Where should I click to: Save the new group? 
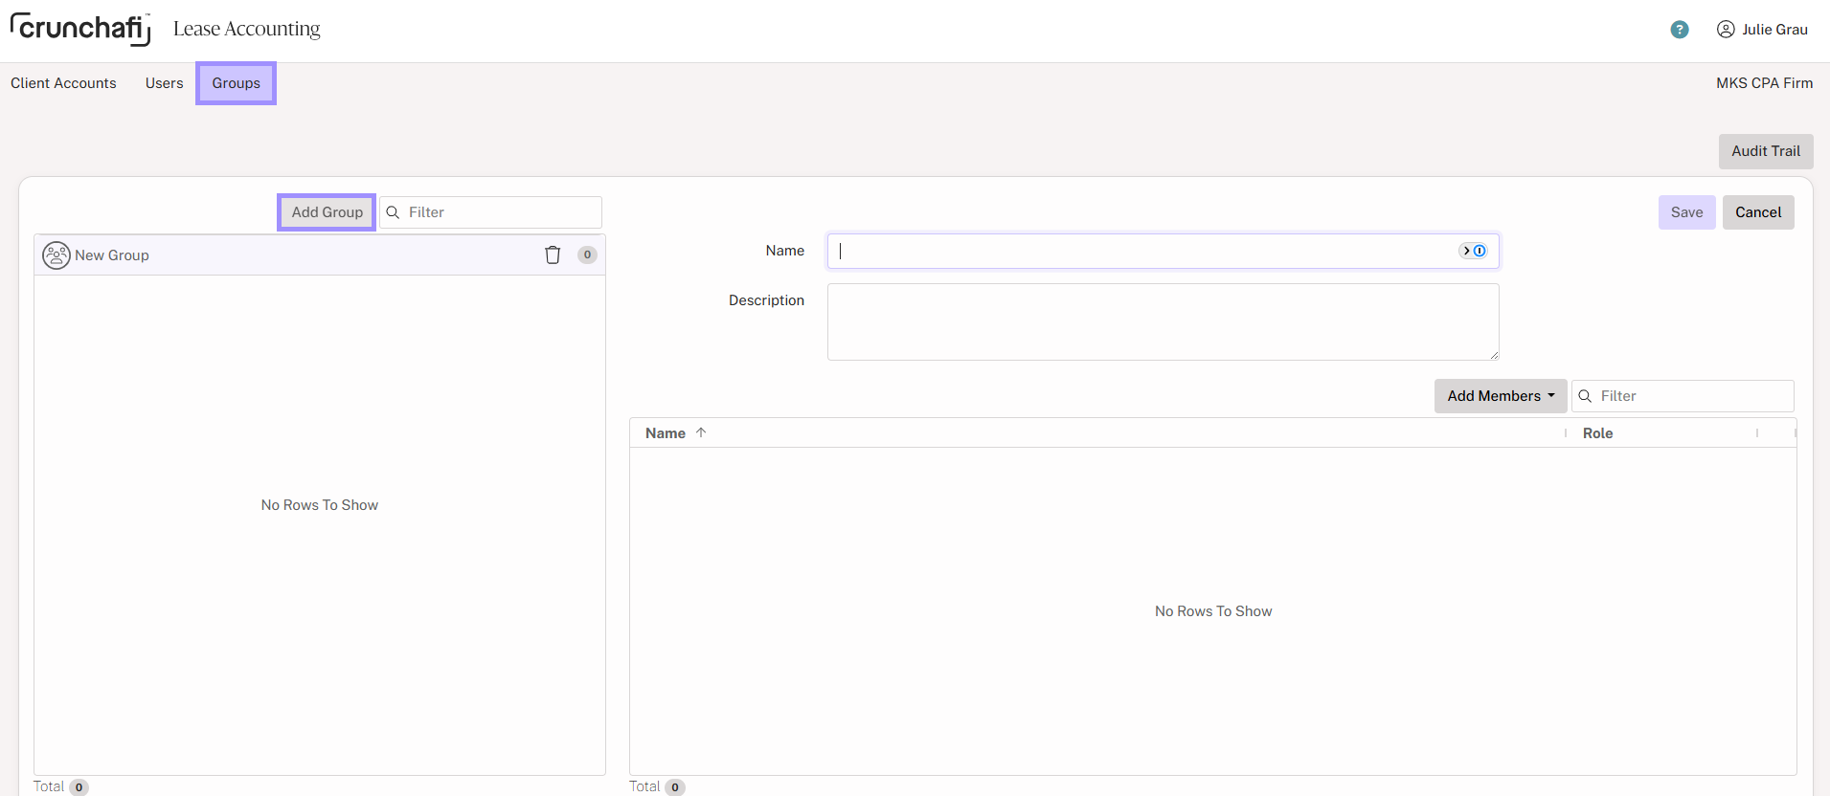[x=1685, y=212]
